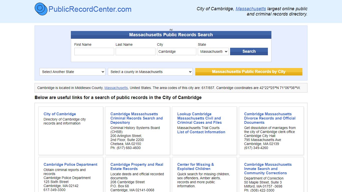Viewport: 342px width, 192px height.
Task: Click the text 125 Sixth Street
Action: pos(56,182)
